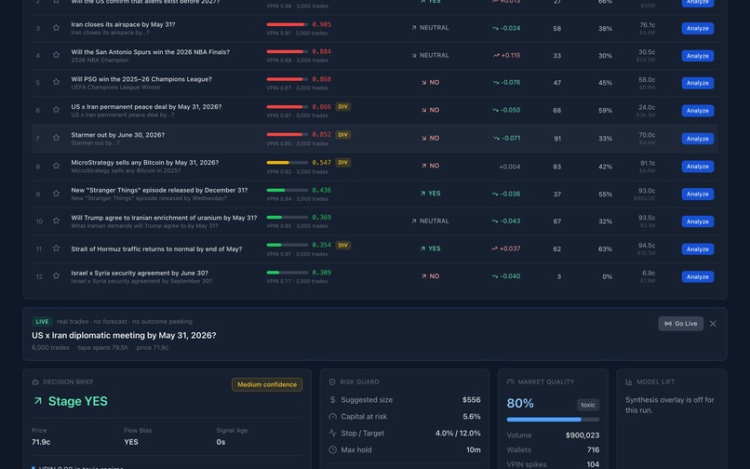Star the Starmer out by June 30 market
This screenshot has height=469, width=750.
57,138
